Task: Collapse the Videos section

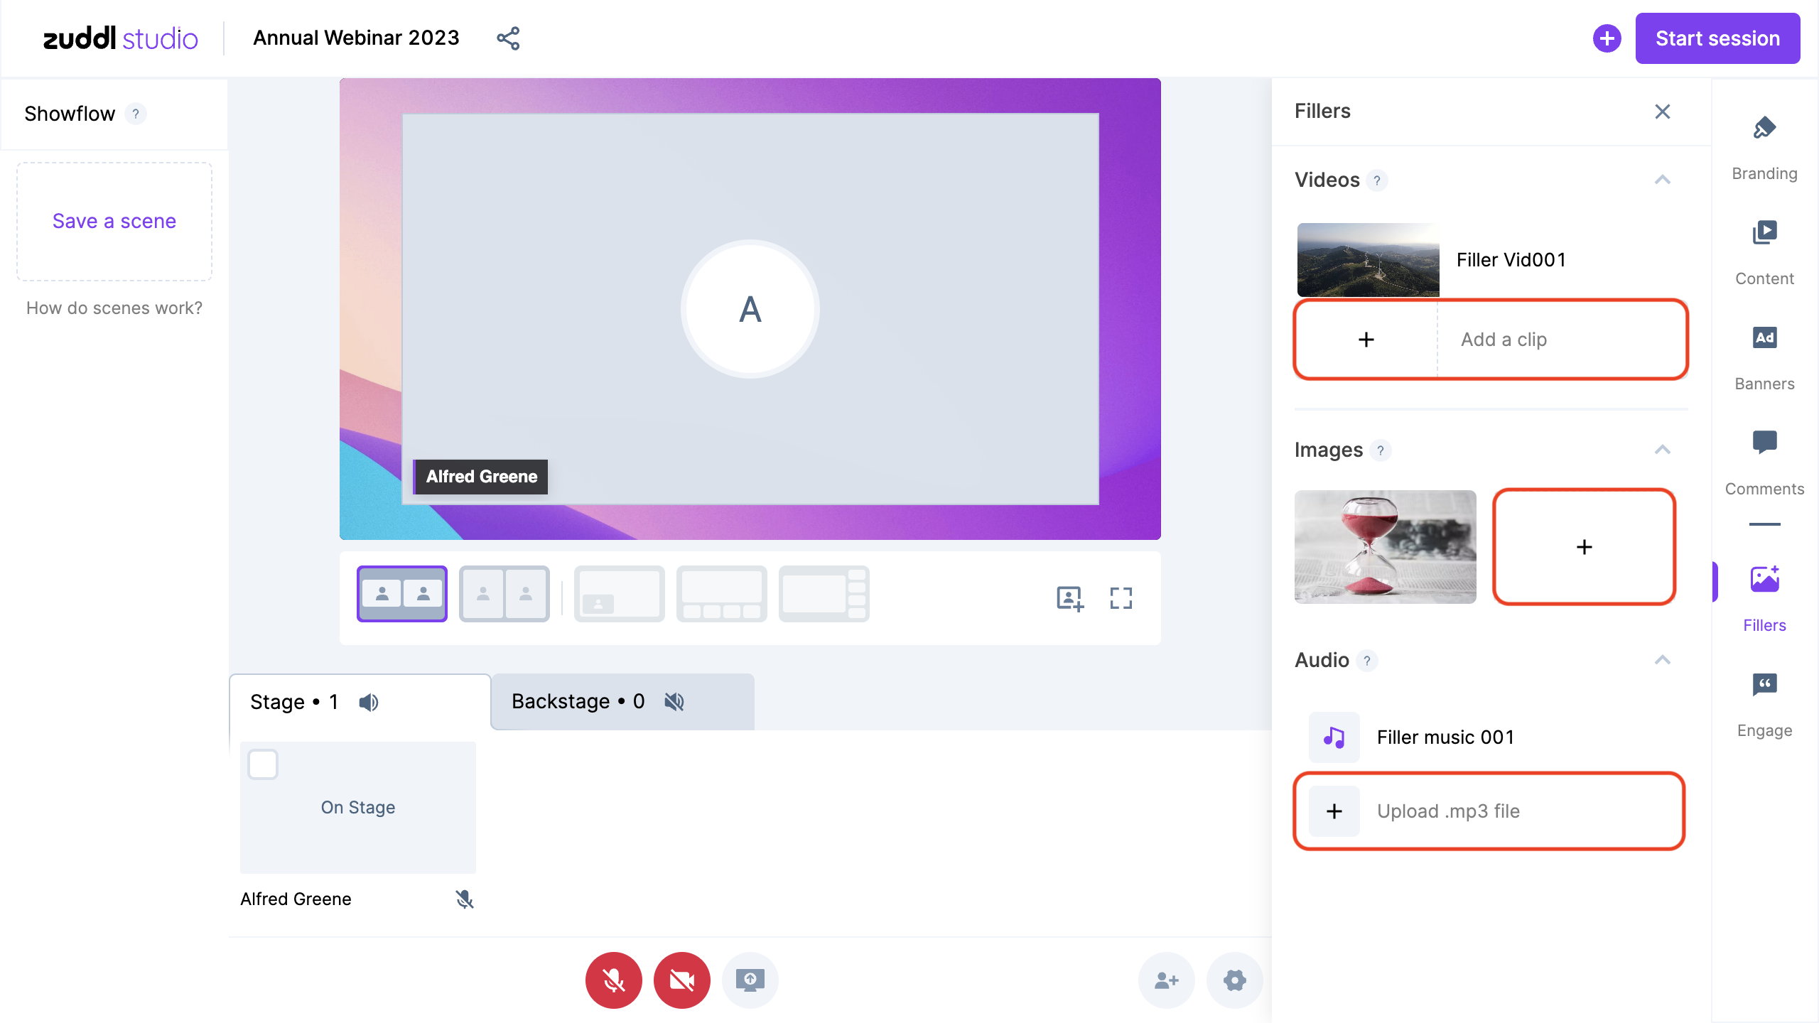Action: (1663, 180)
